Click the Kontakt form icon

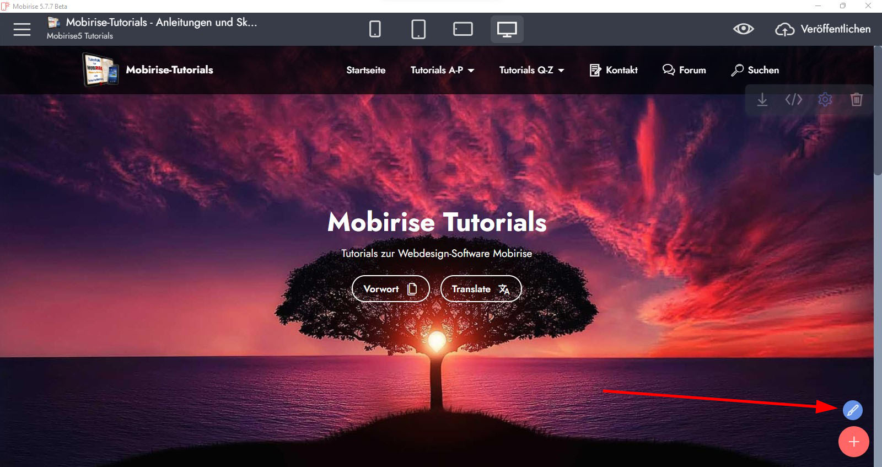[x=595, y=70]
